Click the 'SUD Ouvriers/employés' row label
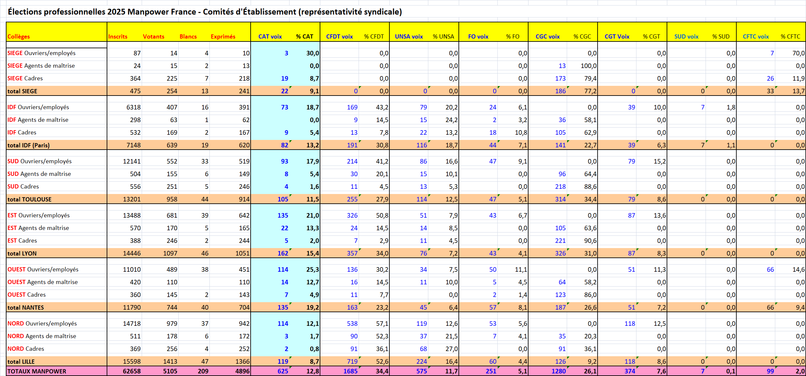The height and width of the screenshot is (376, 806). tap(40, 161)
